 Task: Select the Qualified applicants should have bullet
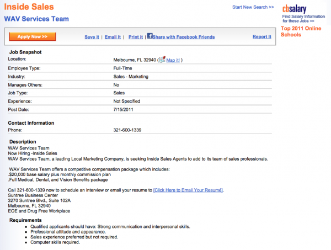click(x=110, y=227)
